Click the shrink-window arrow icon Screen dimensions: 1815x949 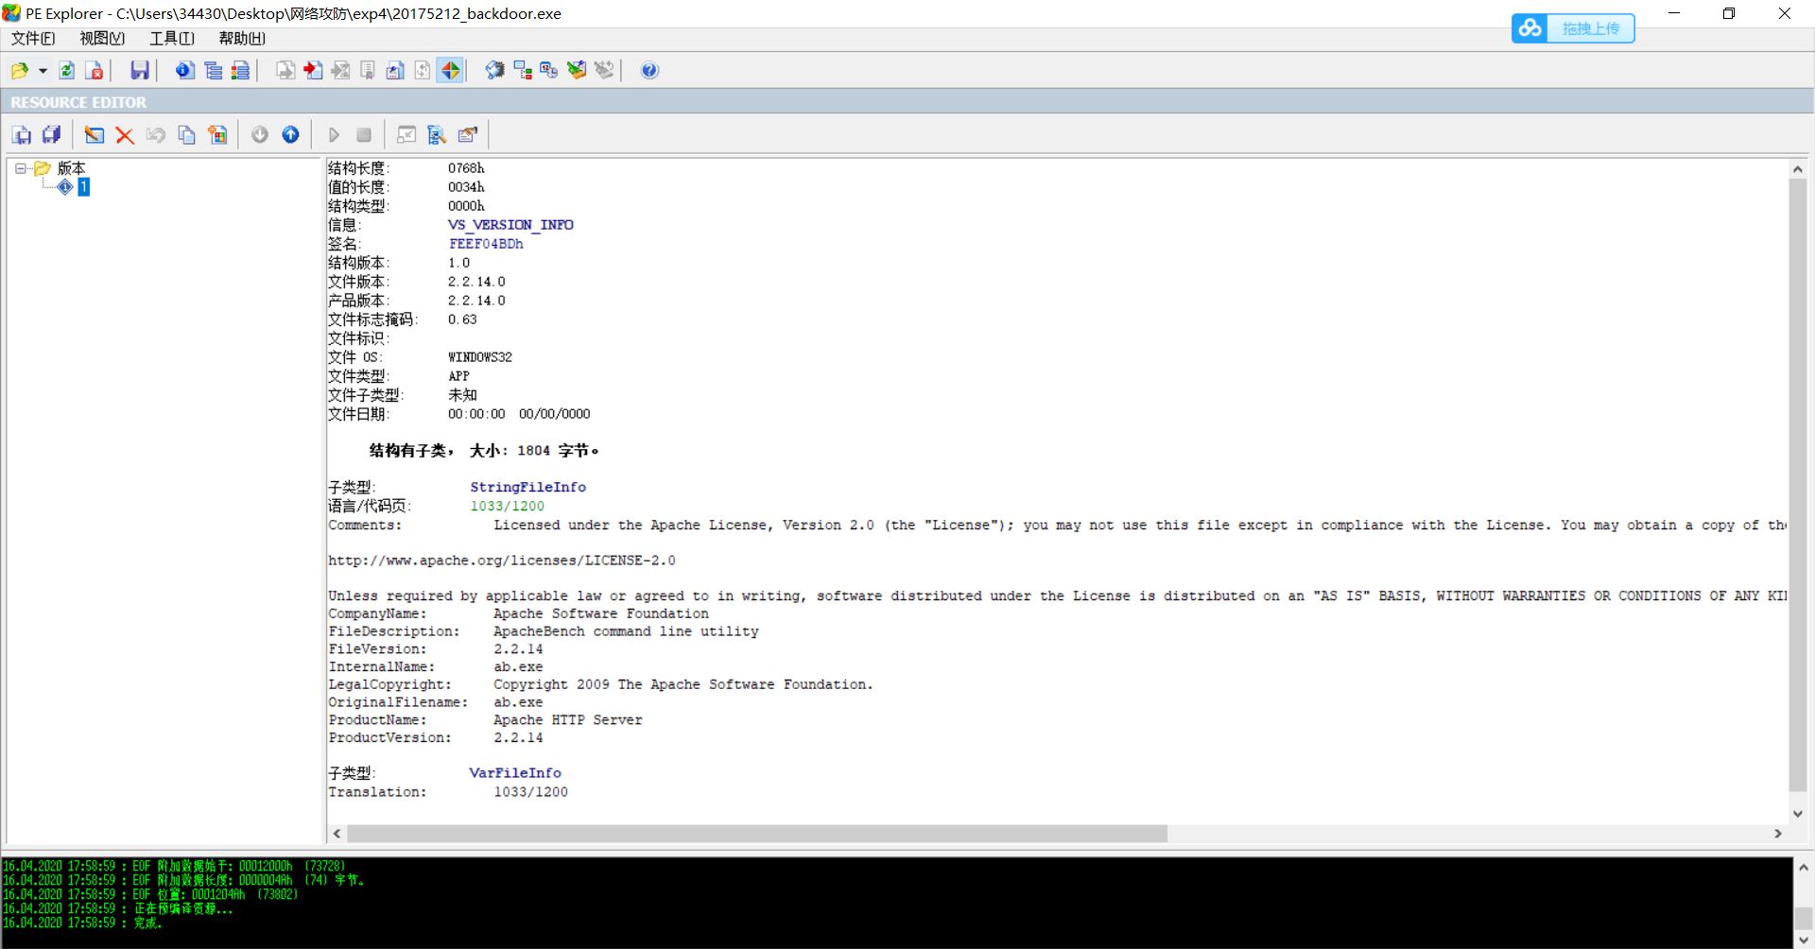(406, 135)
